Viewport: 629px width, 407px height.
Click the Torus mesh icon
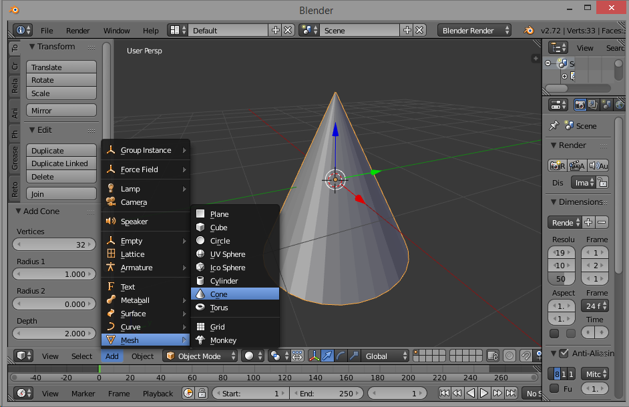pos(200,308)
